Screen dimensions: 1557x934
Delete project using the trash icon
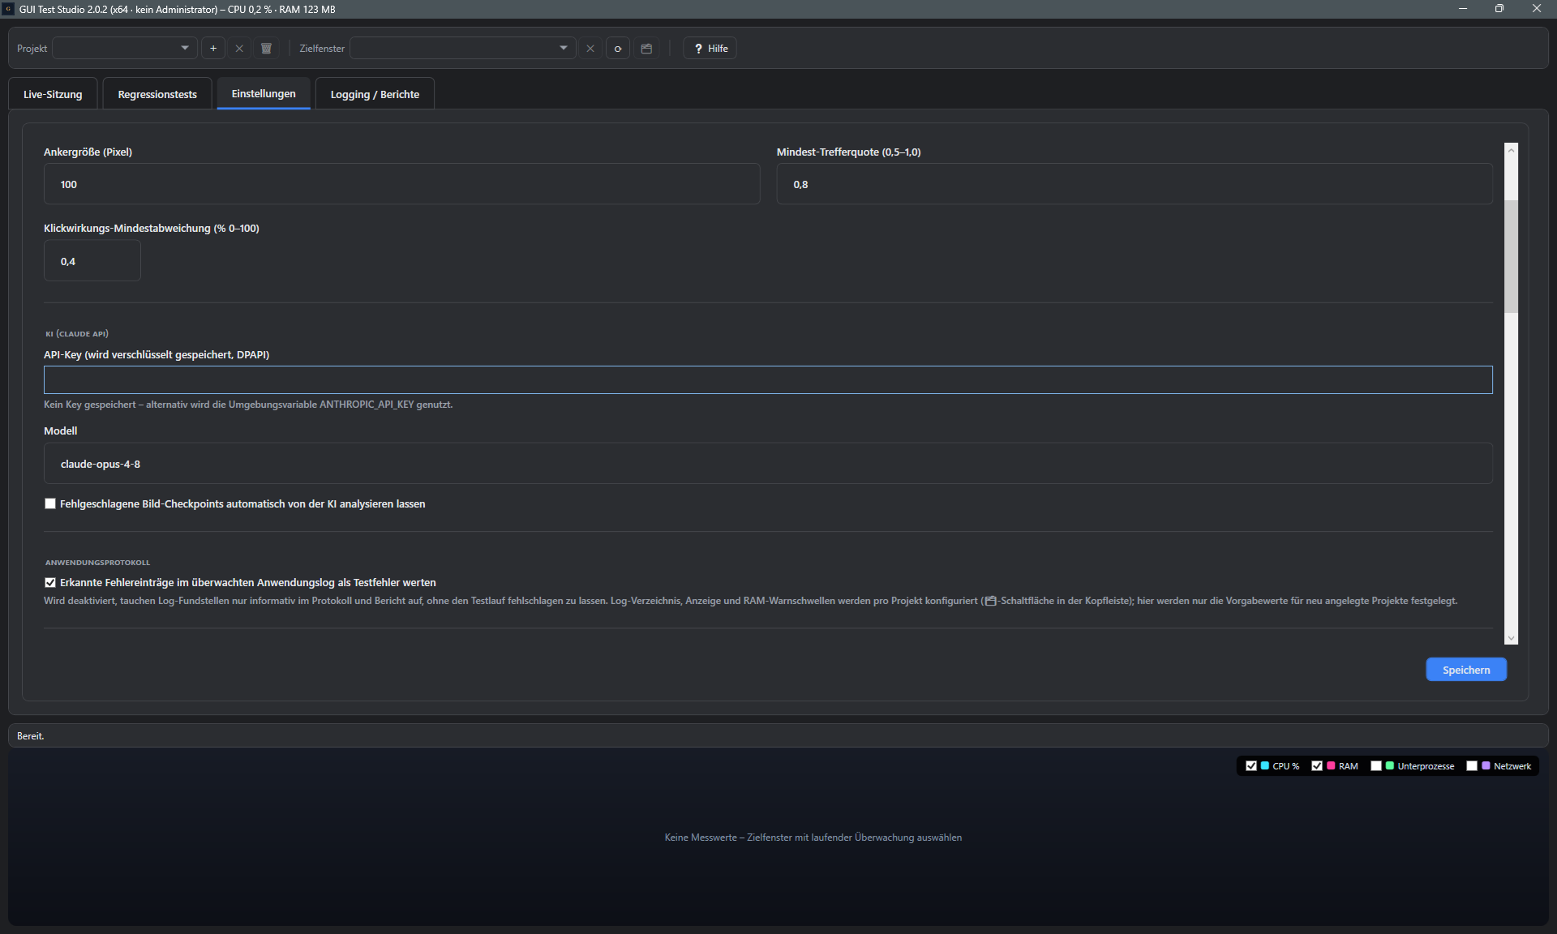point(266,49)
